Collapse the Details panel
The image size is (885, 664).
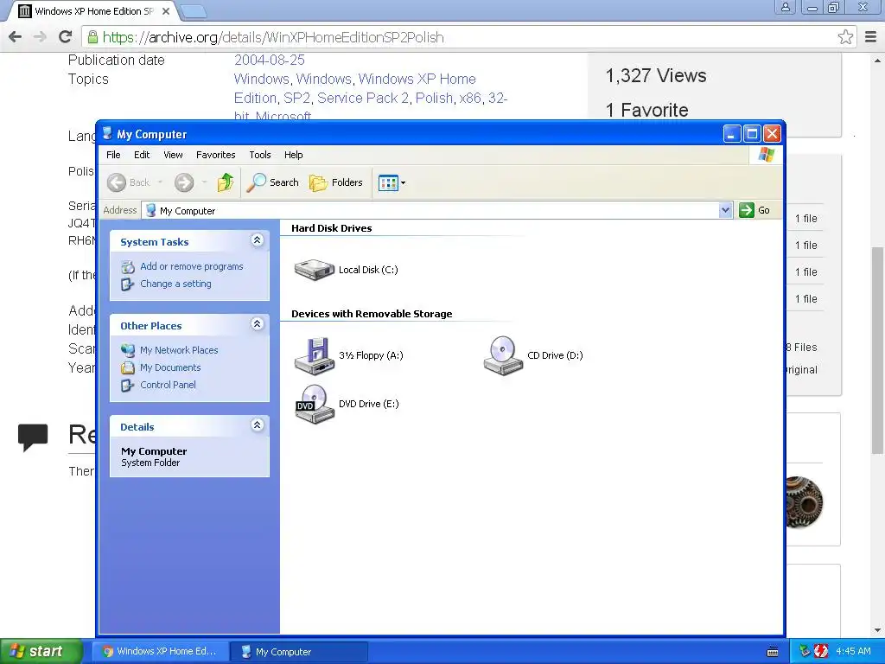[257, 425]
